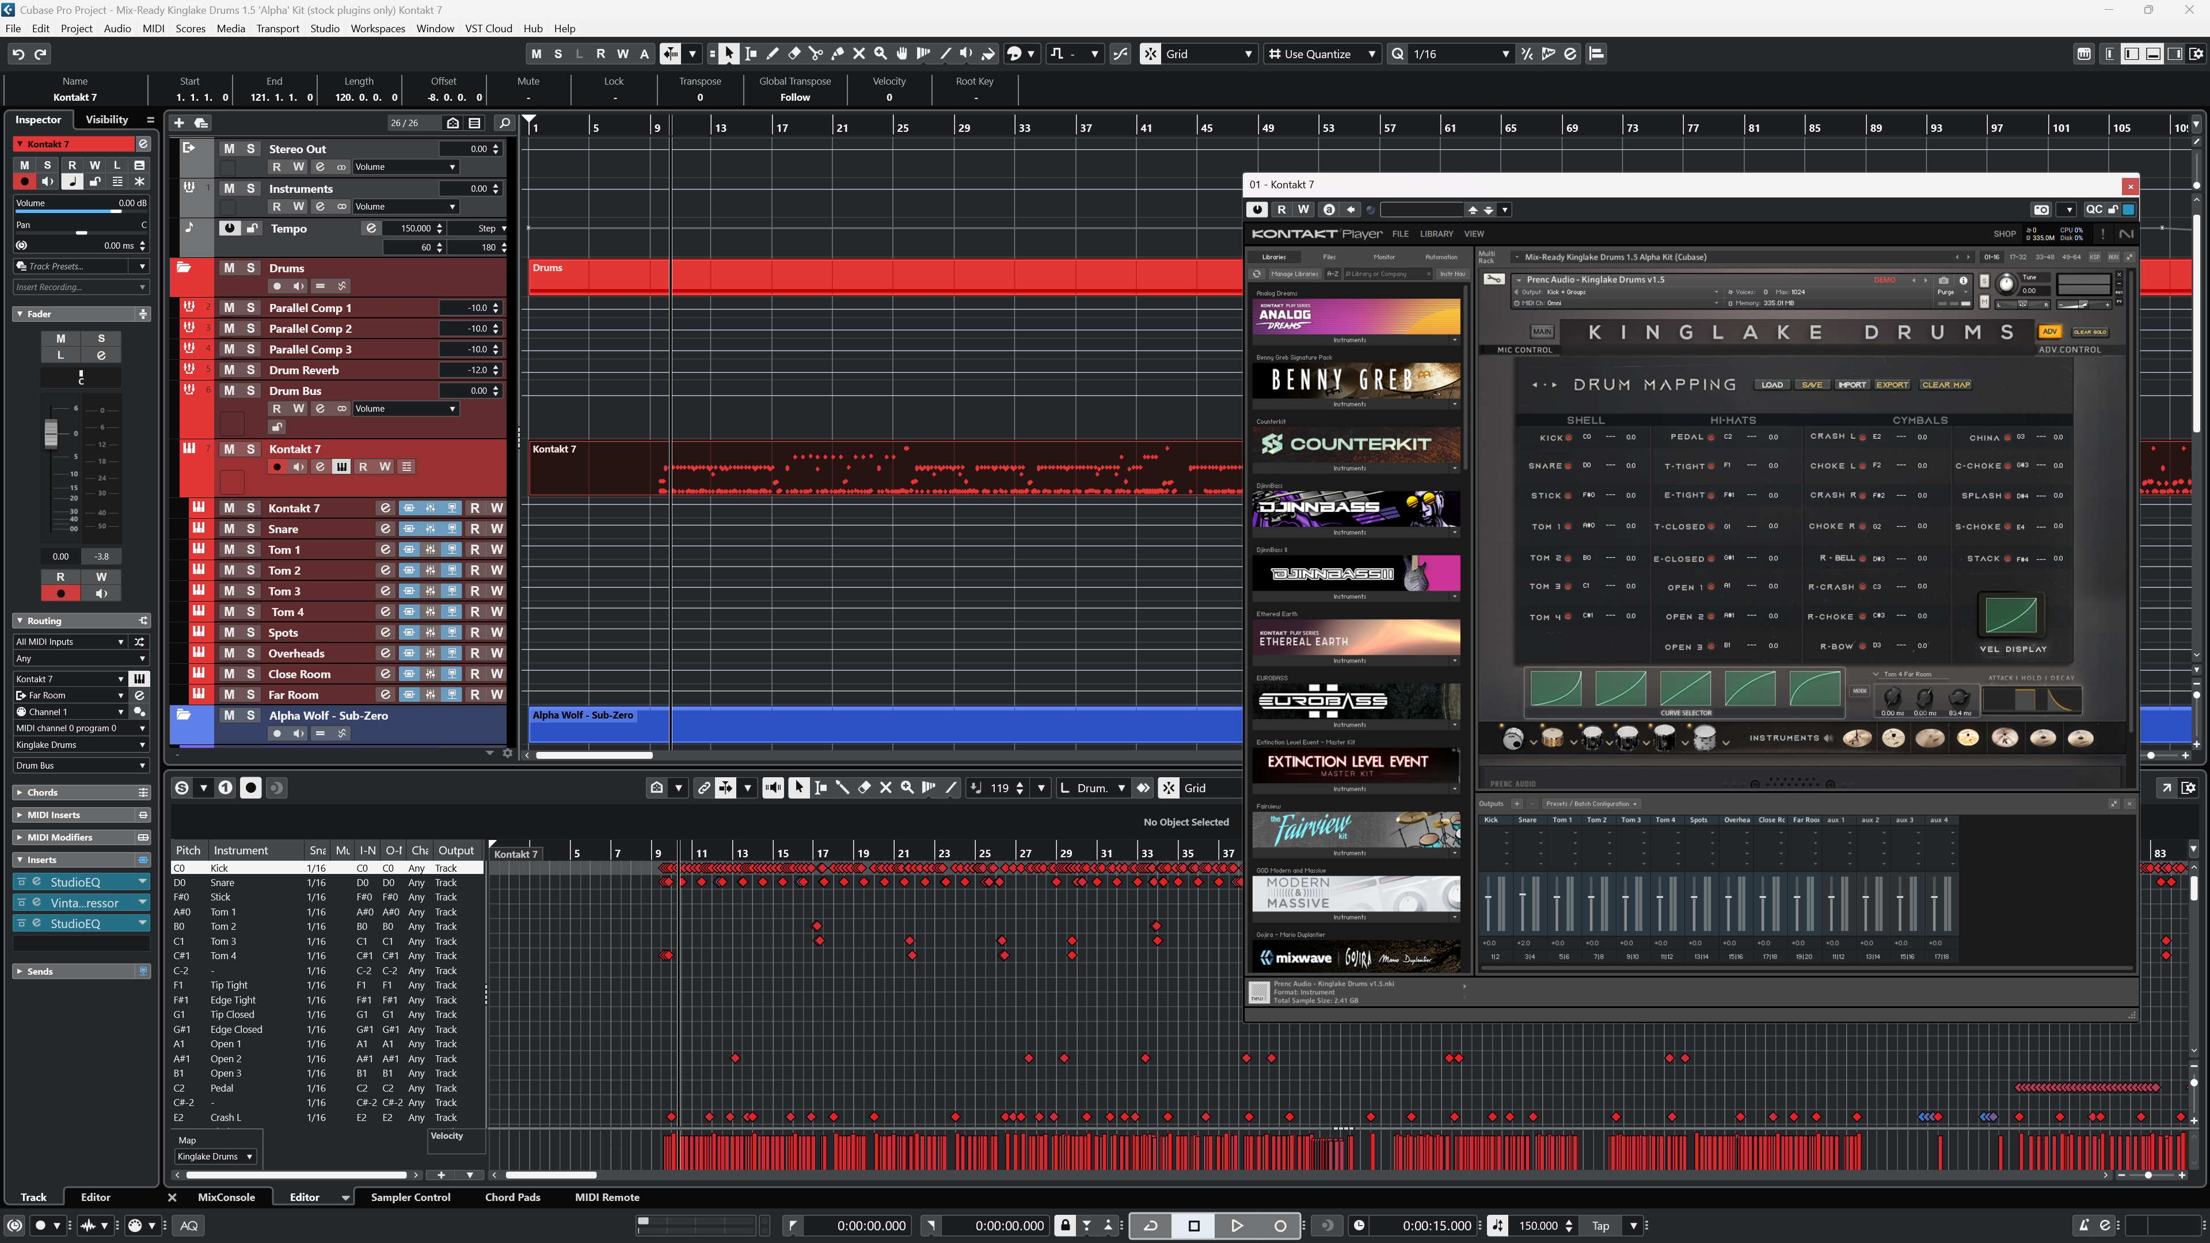
Task: Select the Comp hand tool
Action: [902, 53]
